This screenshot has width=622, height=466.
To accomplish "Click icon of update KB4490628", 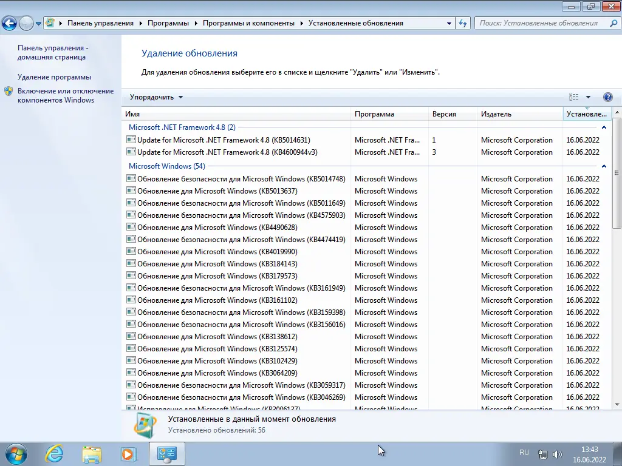I will 131,227.
